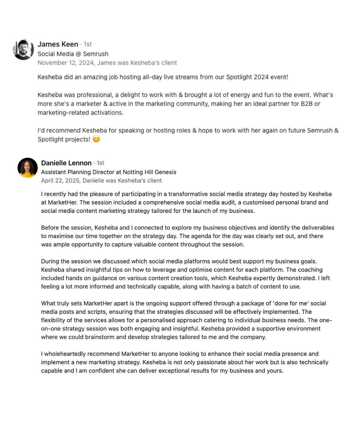Open the Danielle Lennon name link

tap(66, 163)
